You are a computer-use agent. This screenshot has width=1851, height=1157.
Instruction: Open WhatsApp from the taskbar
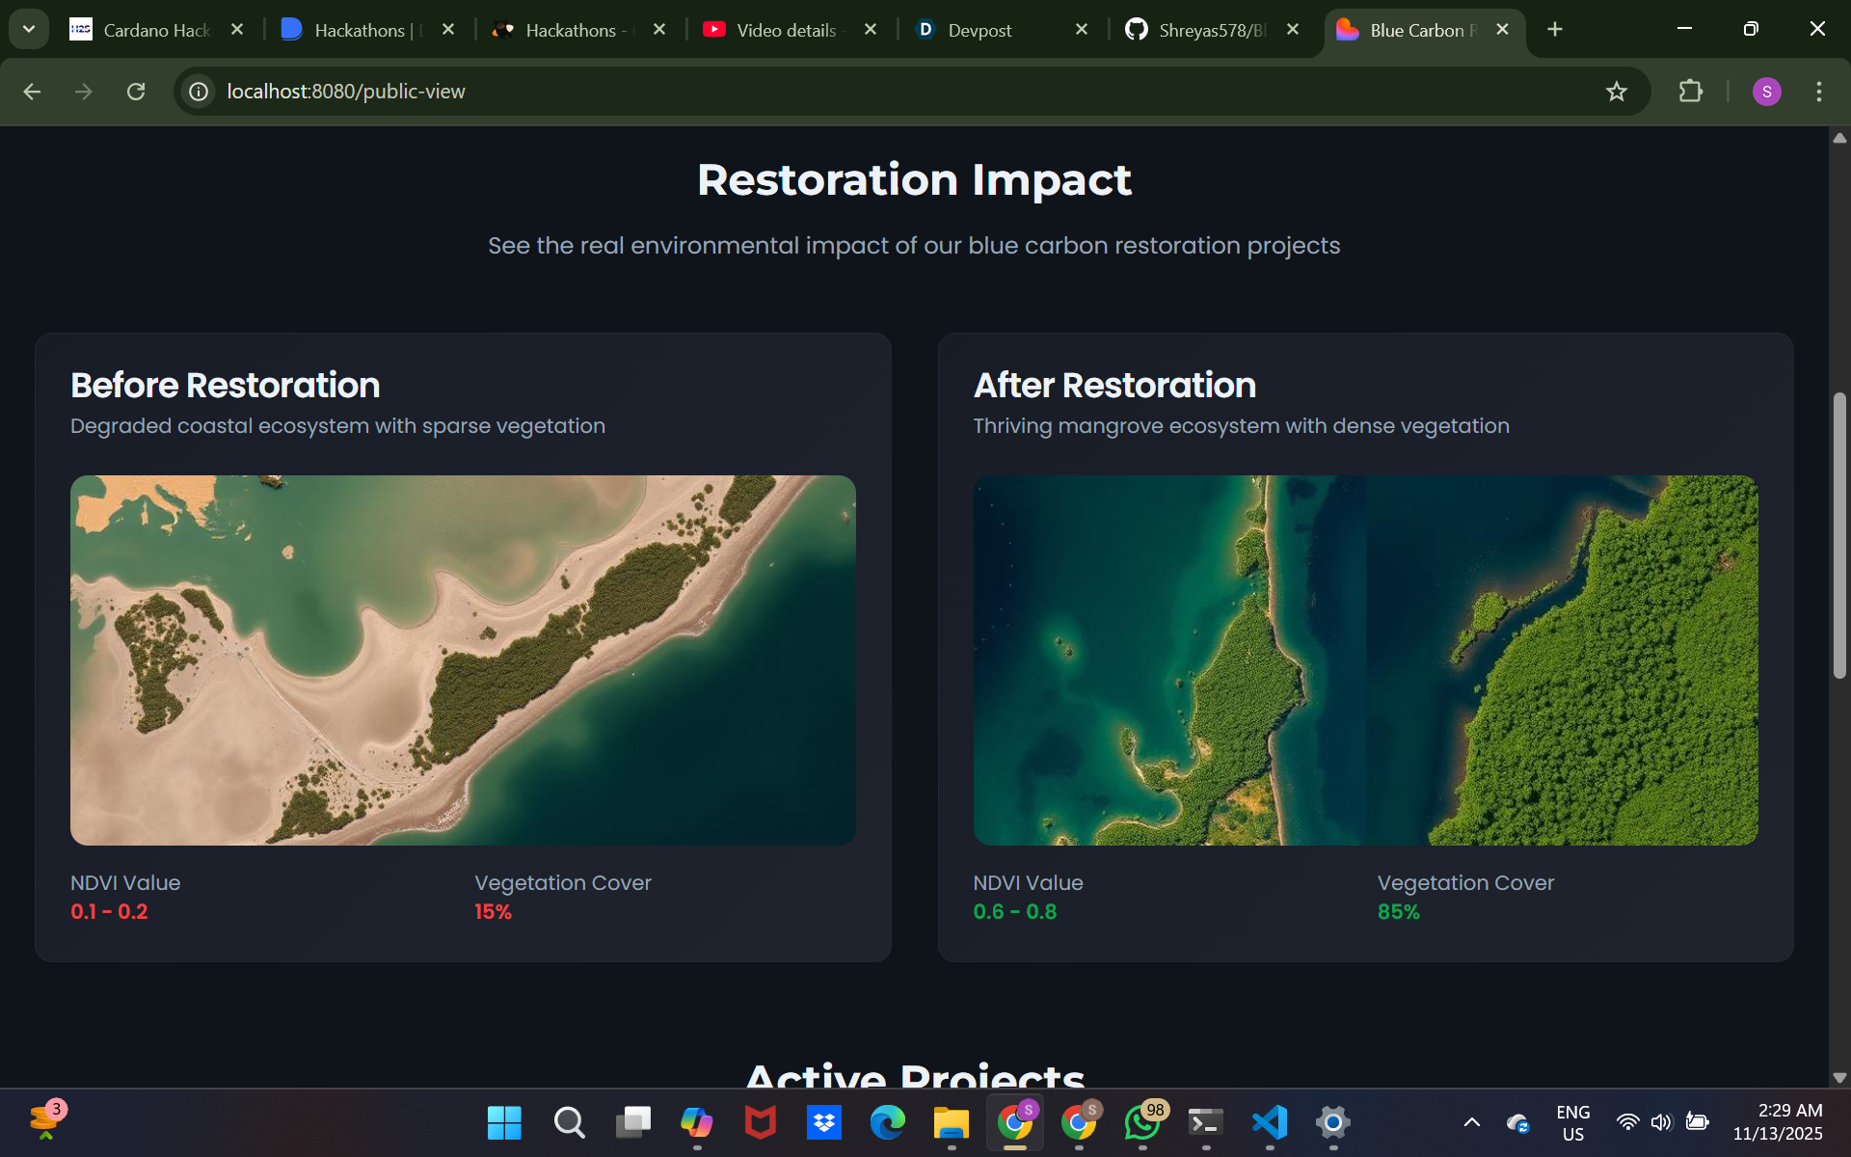pyautogui.click(x=1141, y=1122)
